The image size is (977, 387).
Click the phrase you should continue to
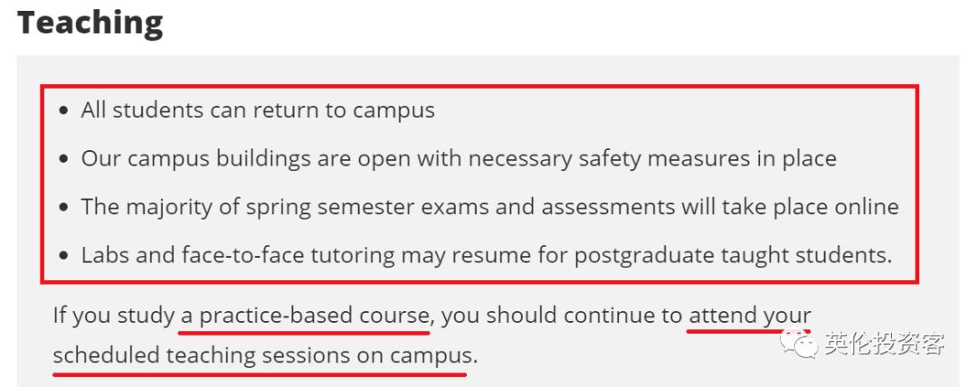tap(562, 316)
